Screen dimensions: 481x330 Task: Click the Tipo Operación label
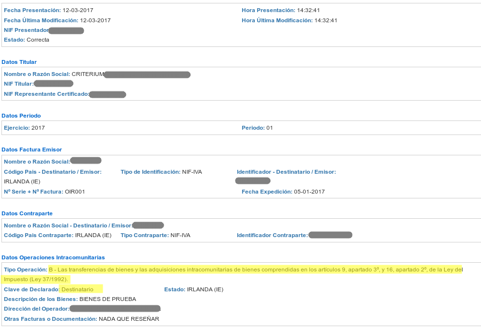[x=26, y=270]
